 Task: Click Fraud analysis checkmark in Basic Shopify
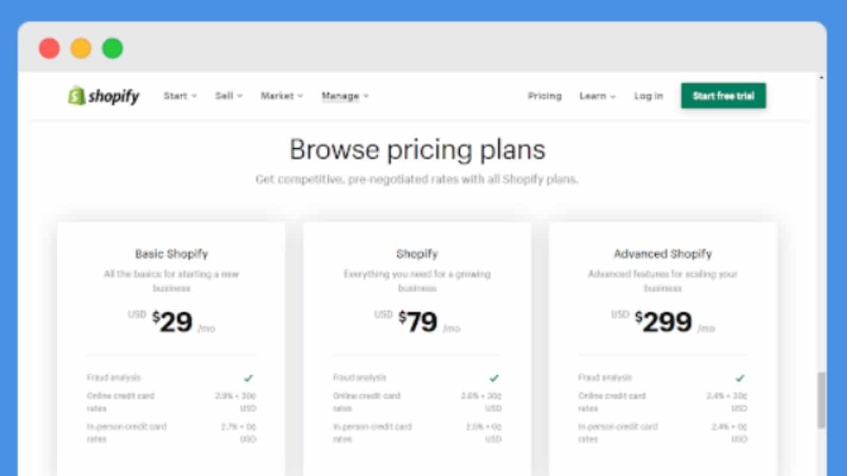click(x=248, y=378)
